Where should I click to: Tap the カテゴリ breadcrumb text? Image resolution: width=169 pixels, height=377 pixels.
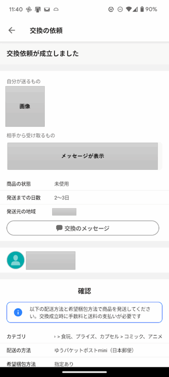[108, 337]
